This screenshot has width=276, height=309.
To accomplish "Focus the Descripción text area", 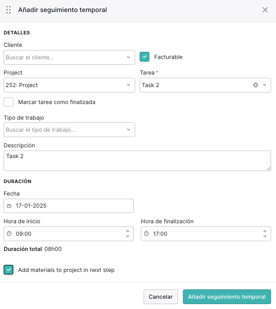I will pyautogui.click(x=137, y=161).
